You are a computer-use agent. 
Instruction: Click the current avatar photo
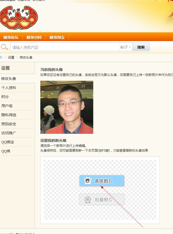(67, 107)
